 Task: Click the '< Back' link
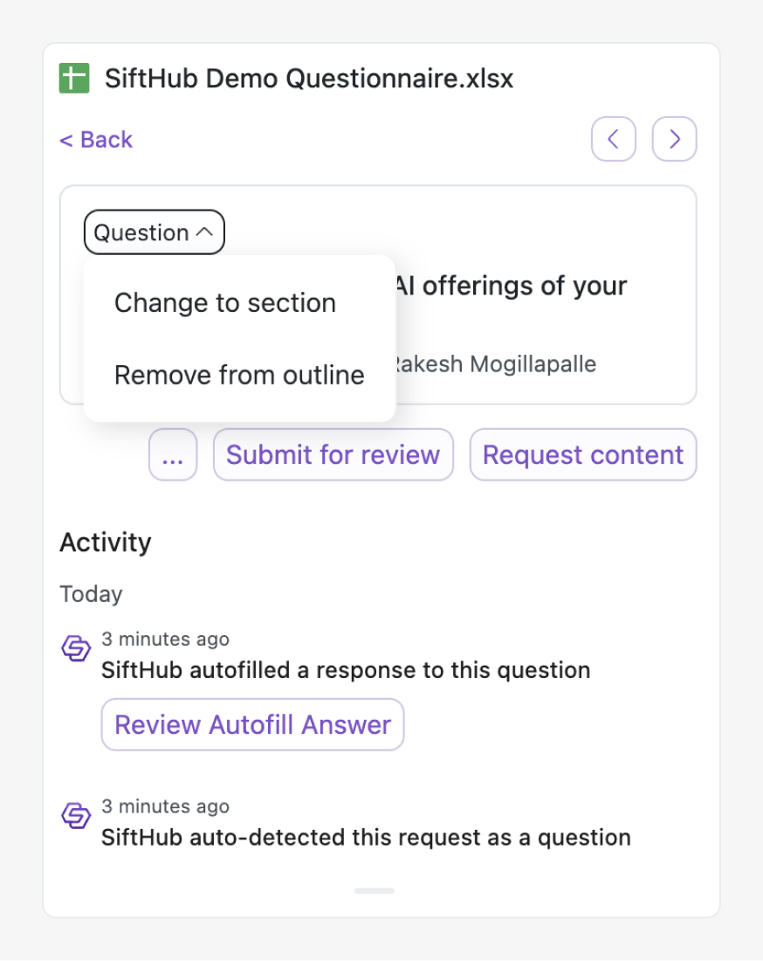point(96,140)
